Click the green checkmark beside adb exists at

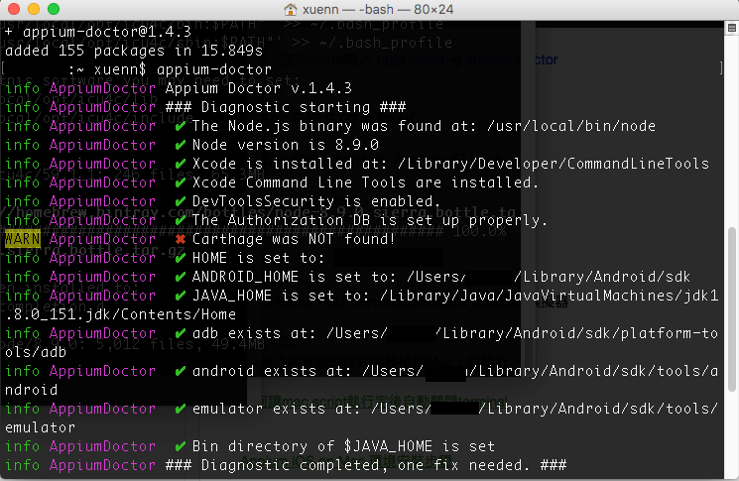click(180, 333)
